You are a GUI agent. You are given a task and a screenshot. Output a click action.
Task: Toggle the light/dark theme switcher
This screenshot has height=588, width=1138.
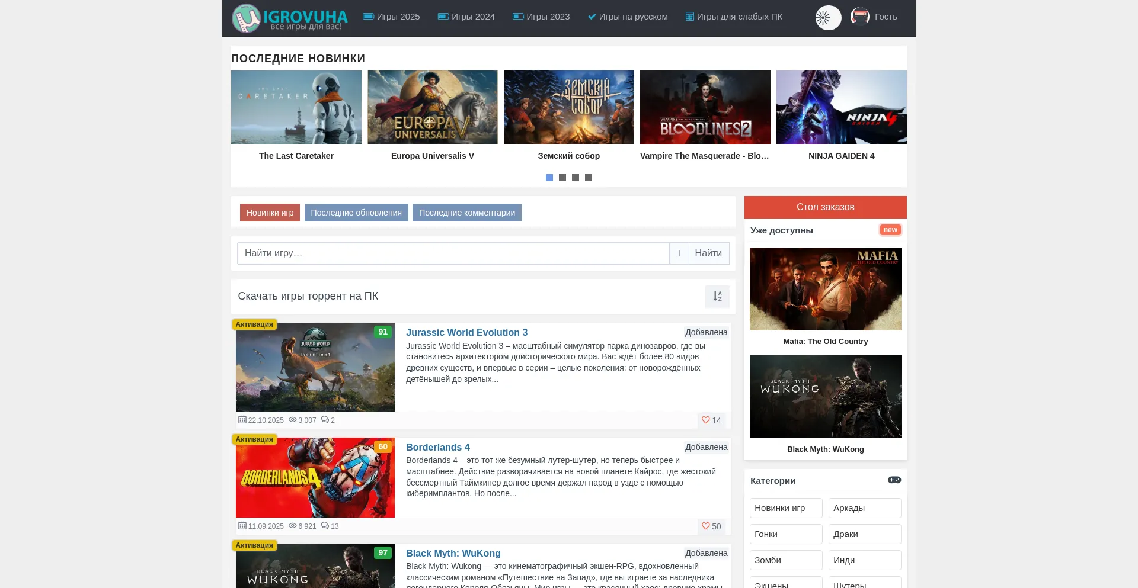(x=828, y=18)
